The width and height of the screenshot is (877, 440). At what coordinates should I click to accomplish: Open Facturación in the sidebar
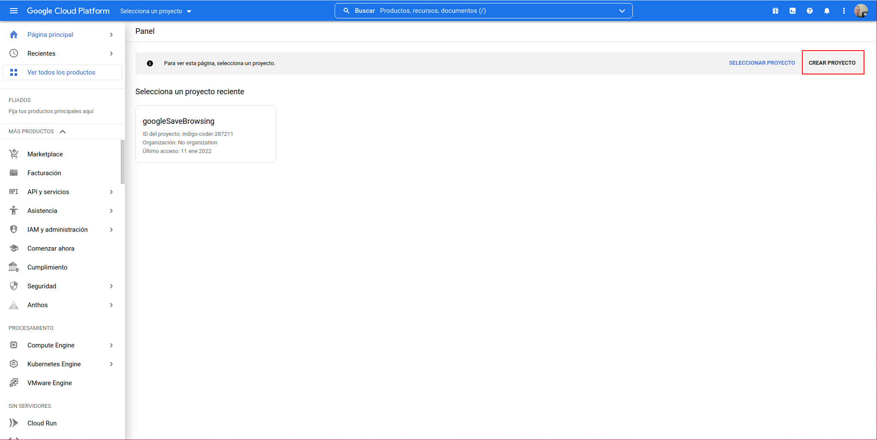(44, 173)
